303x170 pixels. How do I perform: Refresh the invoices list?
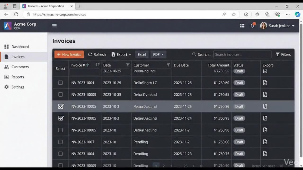pos(97,54)
